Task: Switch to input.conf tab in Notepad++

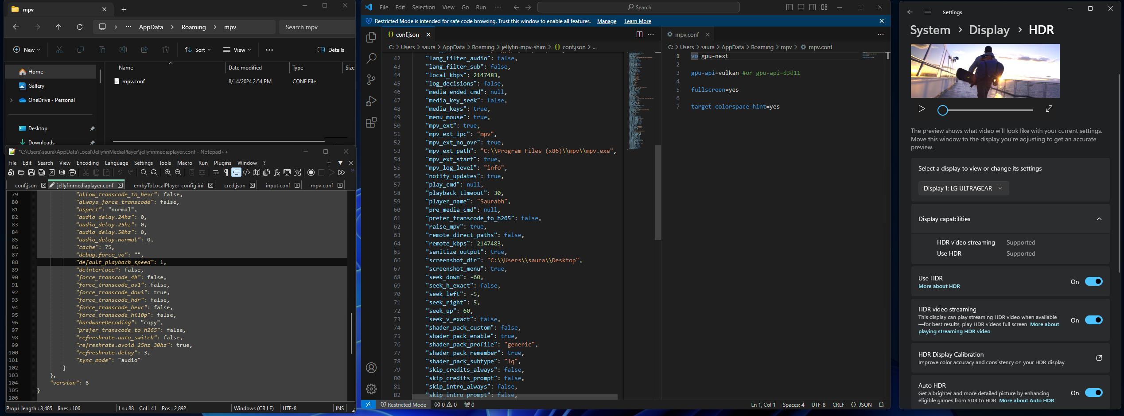Action: 278,186
